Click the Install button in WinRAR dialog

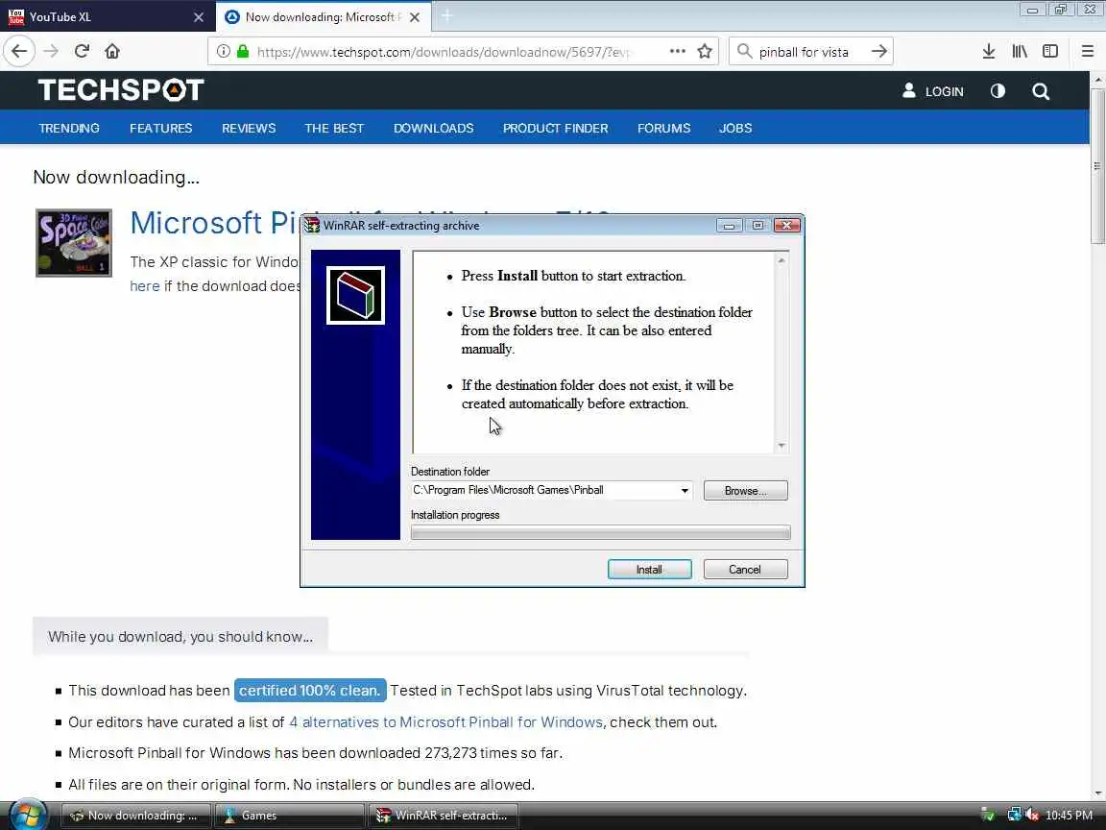click(x=650, y=570)
